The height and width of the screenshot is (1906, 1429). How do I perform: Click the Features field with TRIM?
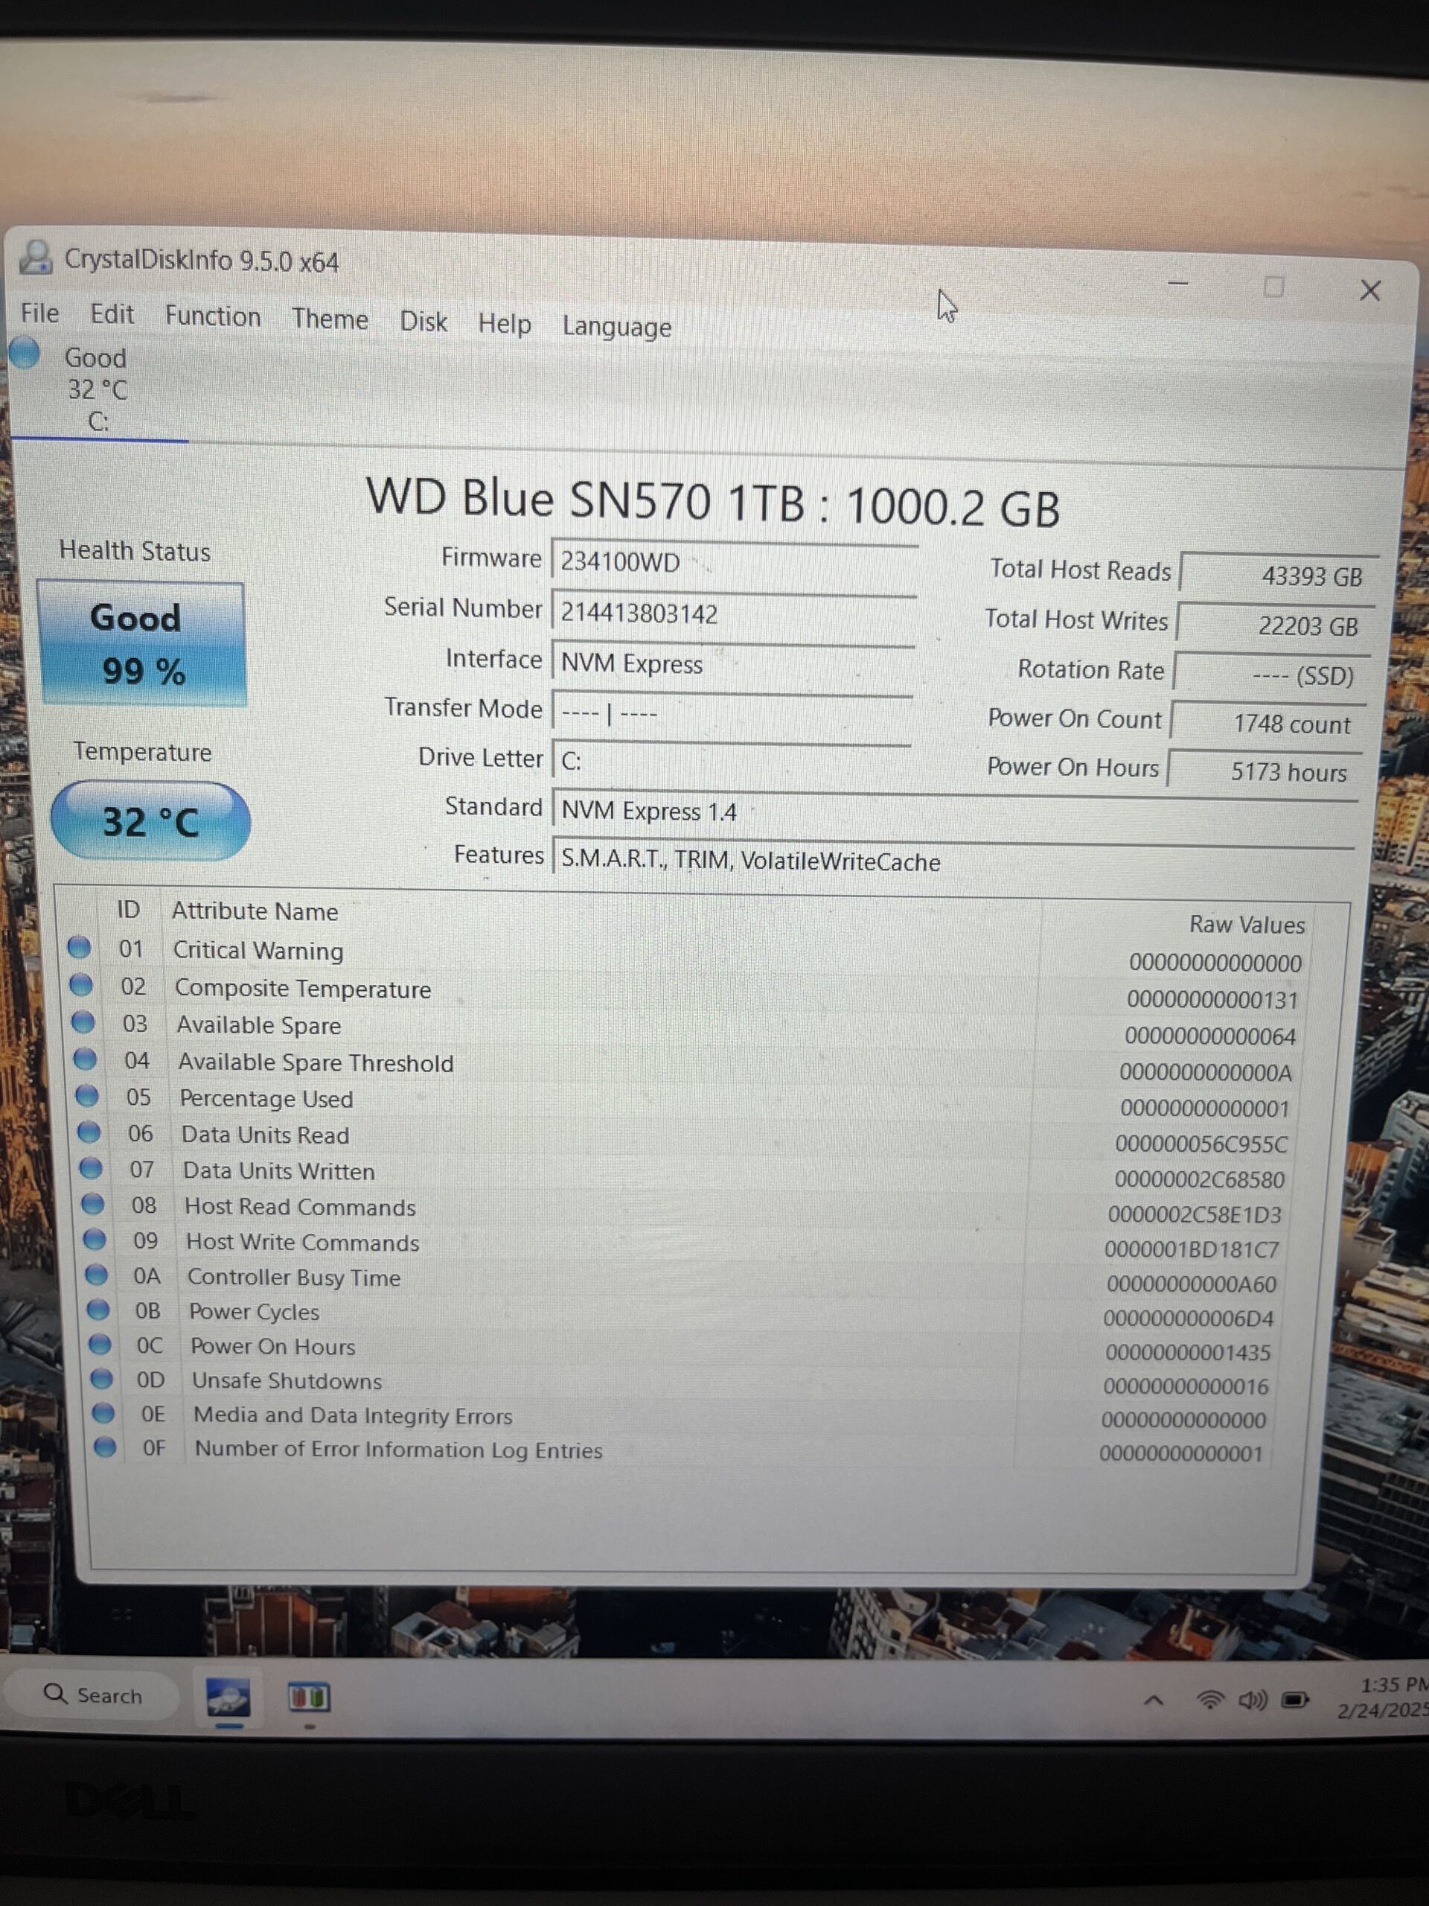pos(953,860)
